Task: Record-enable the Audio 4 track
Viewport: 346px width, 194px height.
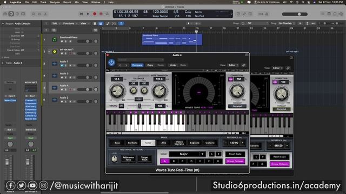Action: pos(70,89)
